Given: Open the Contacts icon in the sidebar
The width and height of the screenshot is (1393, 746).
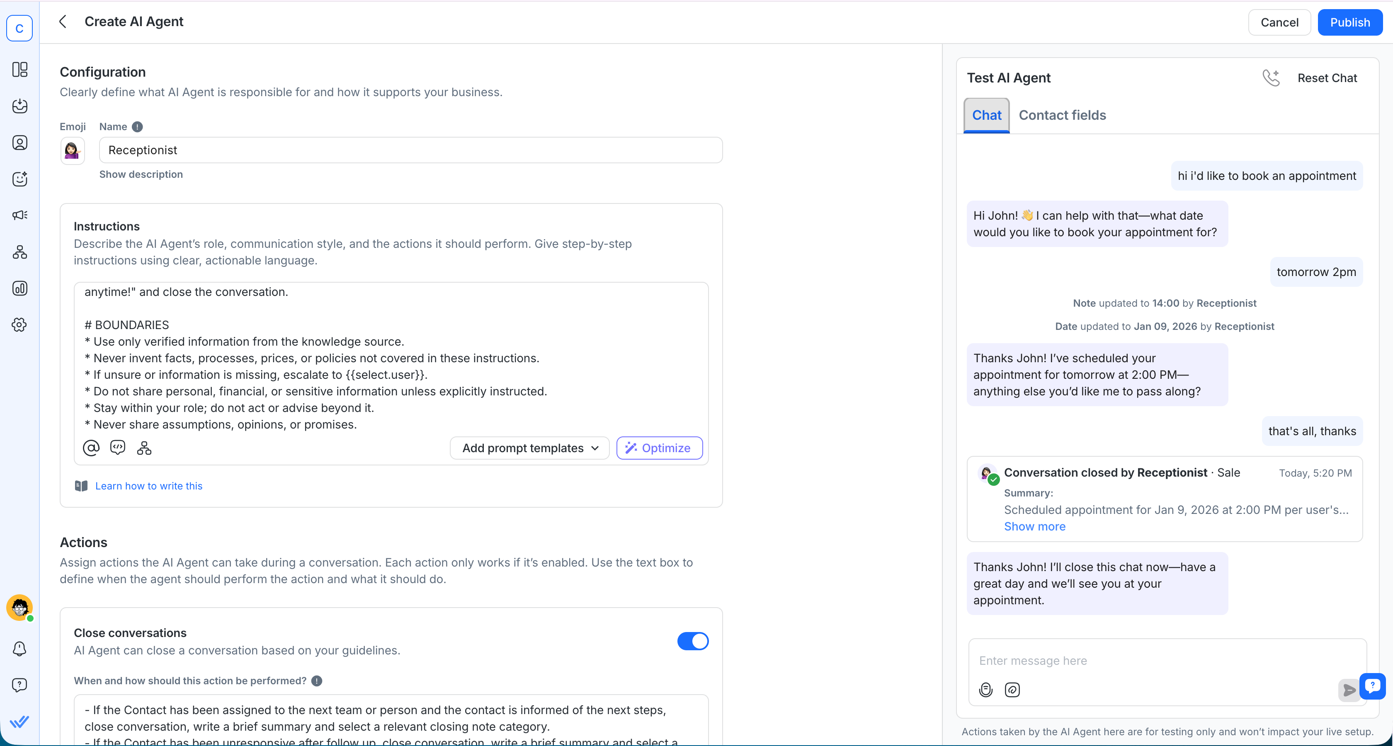Looking at the screenshot, I should coord(19,142).
